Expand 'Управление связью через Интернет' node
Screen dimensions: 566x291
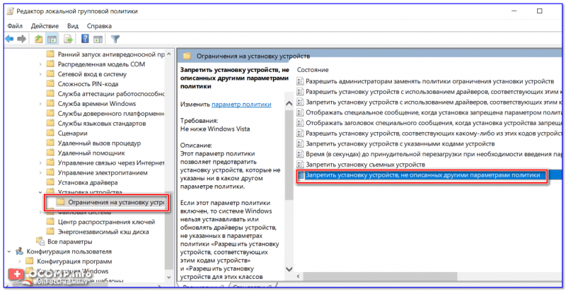click(40, 162)
